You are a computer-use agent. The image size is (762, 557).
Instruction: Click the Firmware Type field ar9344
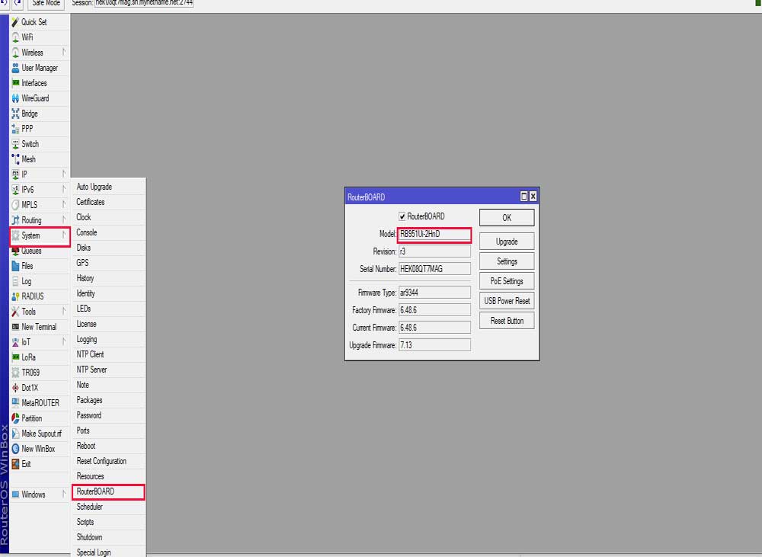434,293
